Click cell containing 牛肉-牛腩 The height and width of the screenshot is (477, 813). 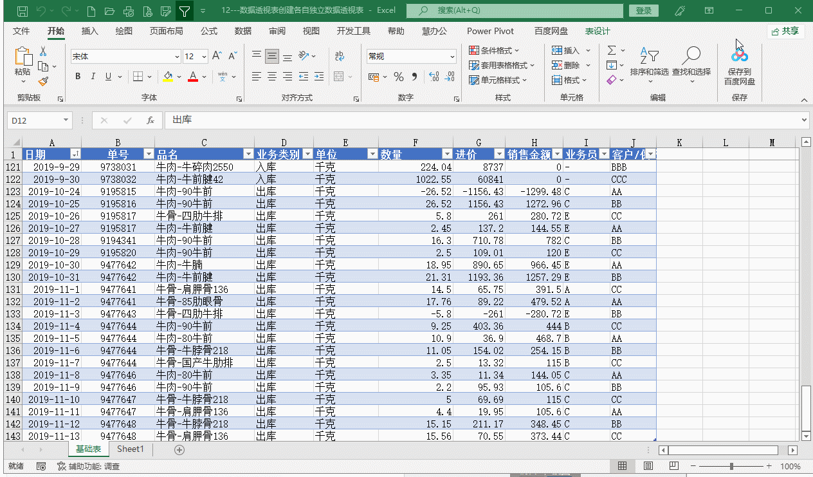coord(205,265)
